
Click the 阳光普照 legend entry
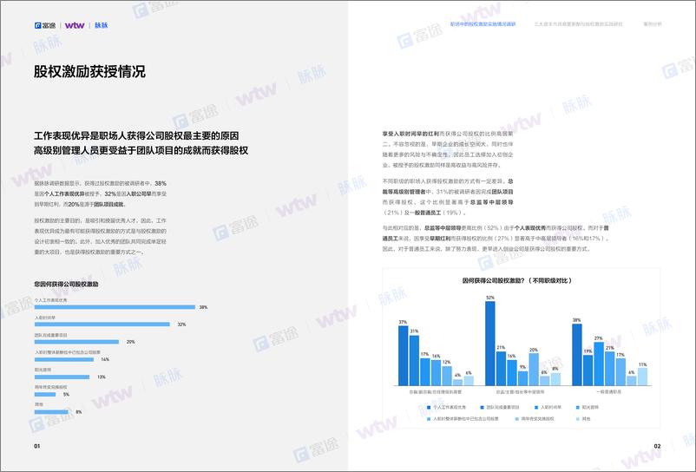[588, 407]
